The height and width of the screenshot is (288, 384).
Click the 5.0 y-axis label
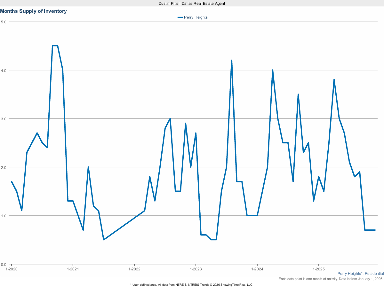[x=4, y=22]
